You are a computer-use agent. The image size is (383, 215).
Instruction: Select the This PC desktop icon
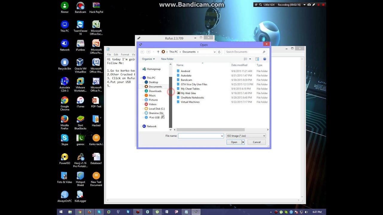point(65,27)
